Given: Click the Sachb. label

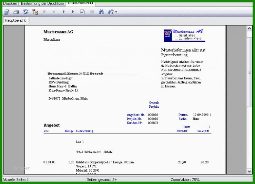Looking at the screenshot, I should click(183, 119).
